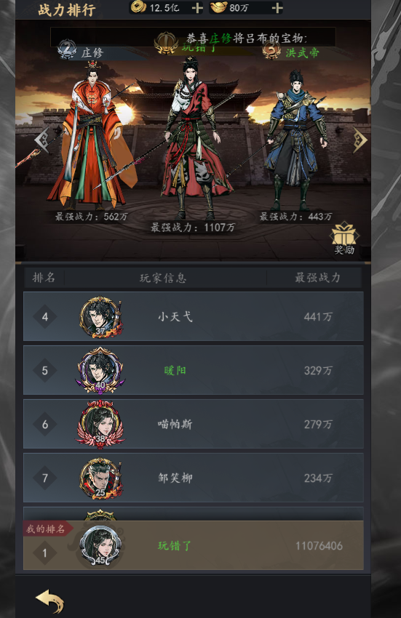Select second-place character 庄修
The height and width of the screenshot is (618, 401).
coord(92,136)
